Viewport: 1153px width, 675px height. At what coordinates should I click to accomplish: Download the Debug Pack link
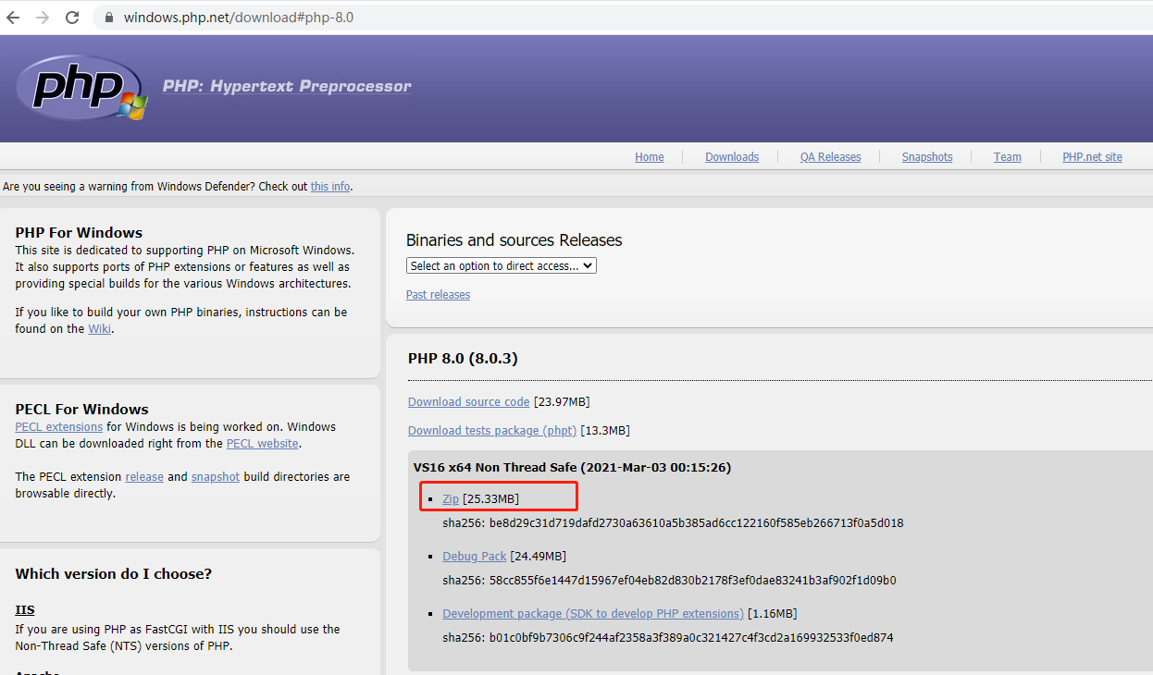[475, 557]
